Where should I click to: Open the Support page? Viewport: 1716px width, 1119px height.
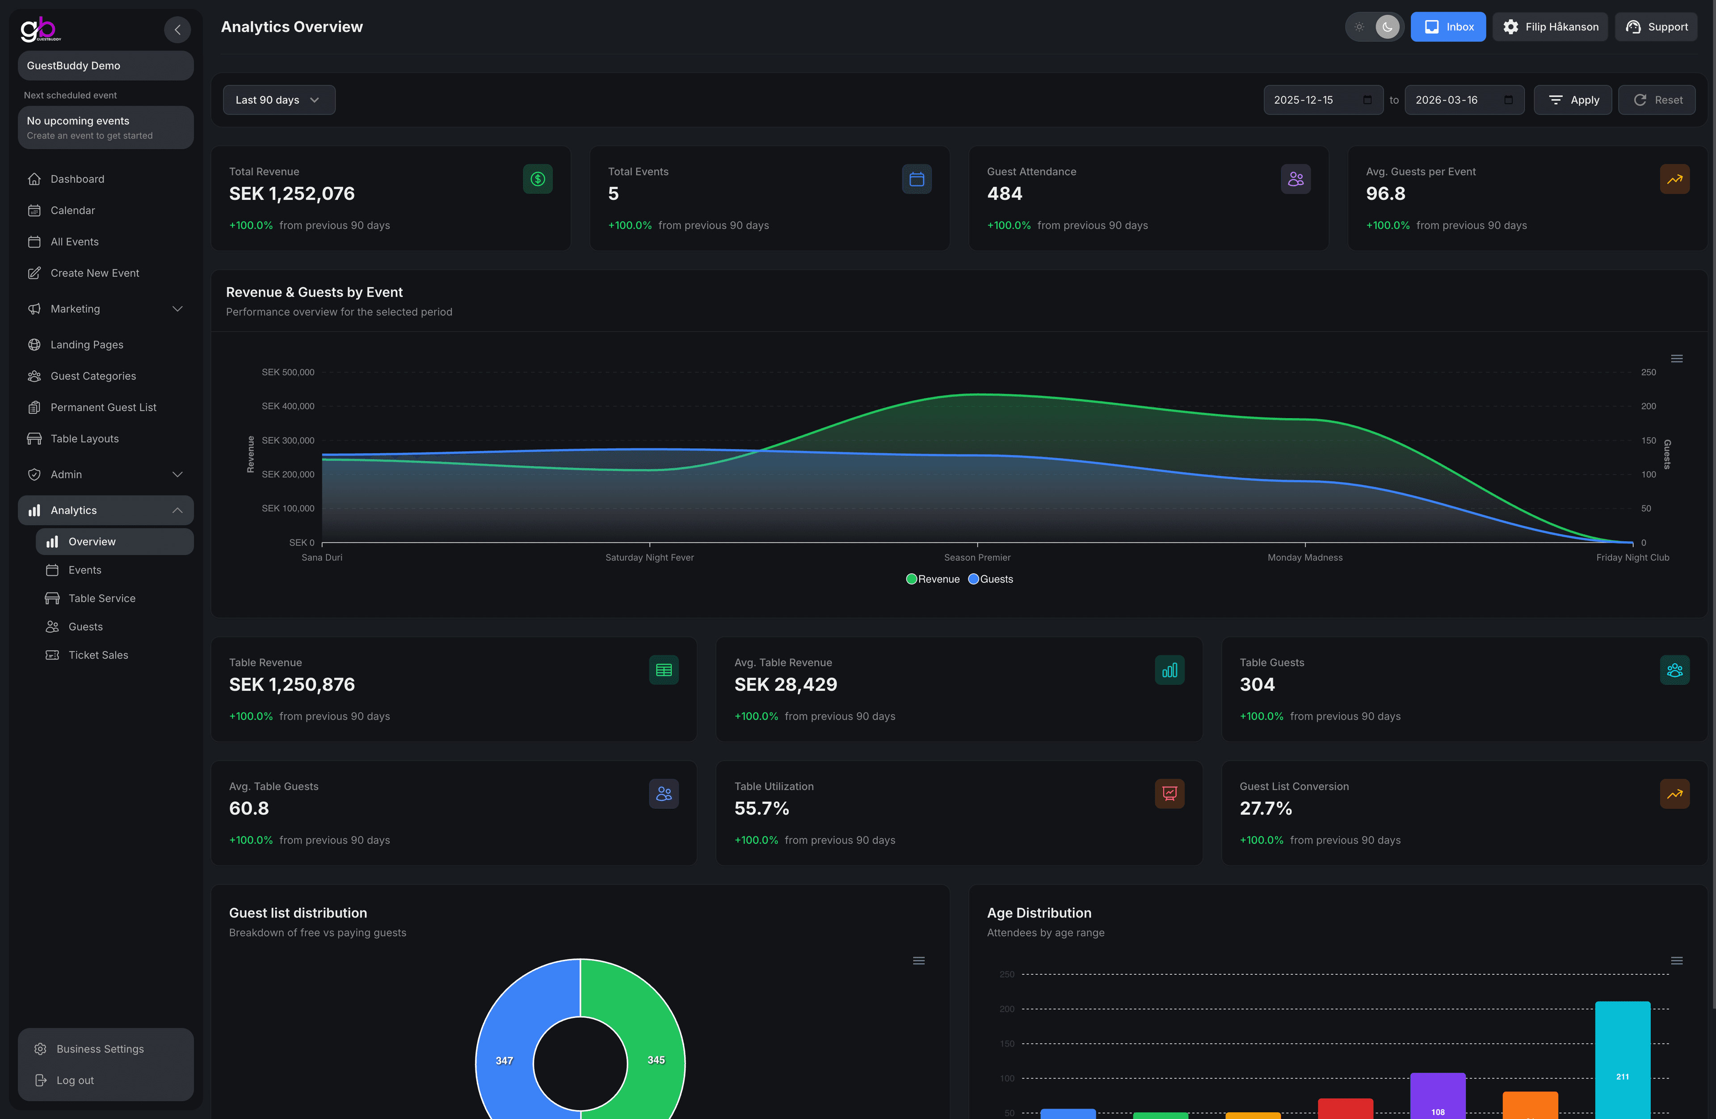point(1656,27)
